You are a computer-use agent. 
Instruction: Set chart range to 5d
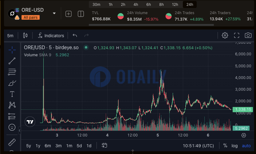click(79, 146)
